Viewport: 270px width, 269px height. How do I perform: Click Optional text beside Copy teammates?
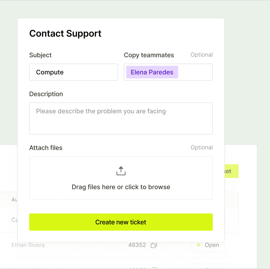click(201, 55)
